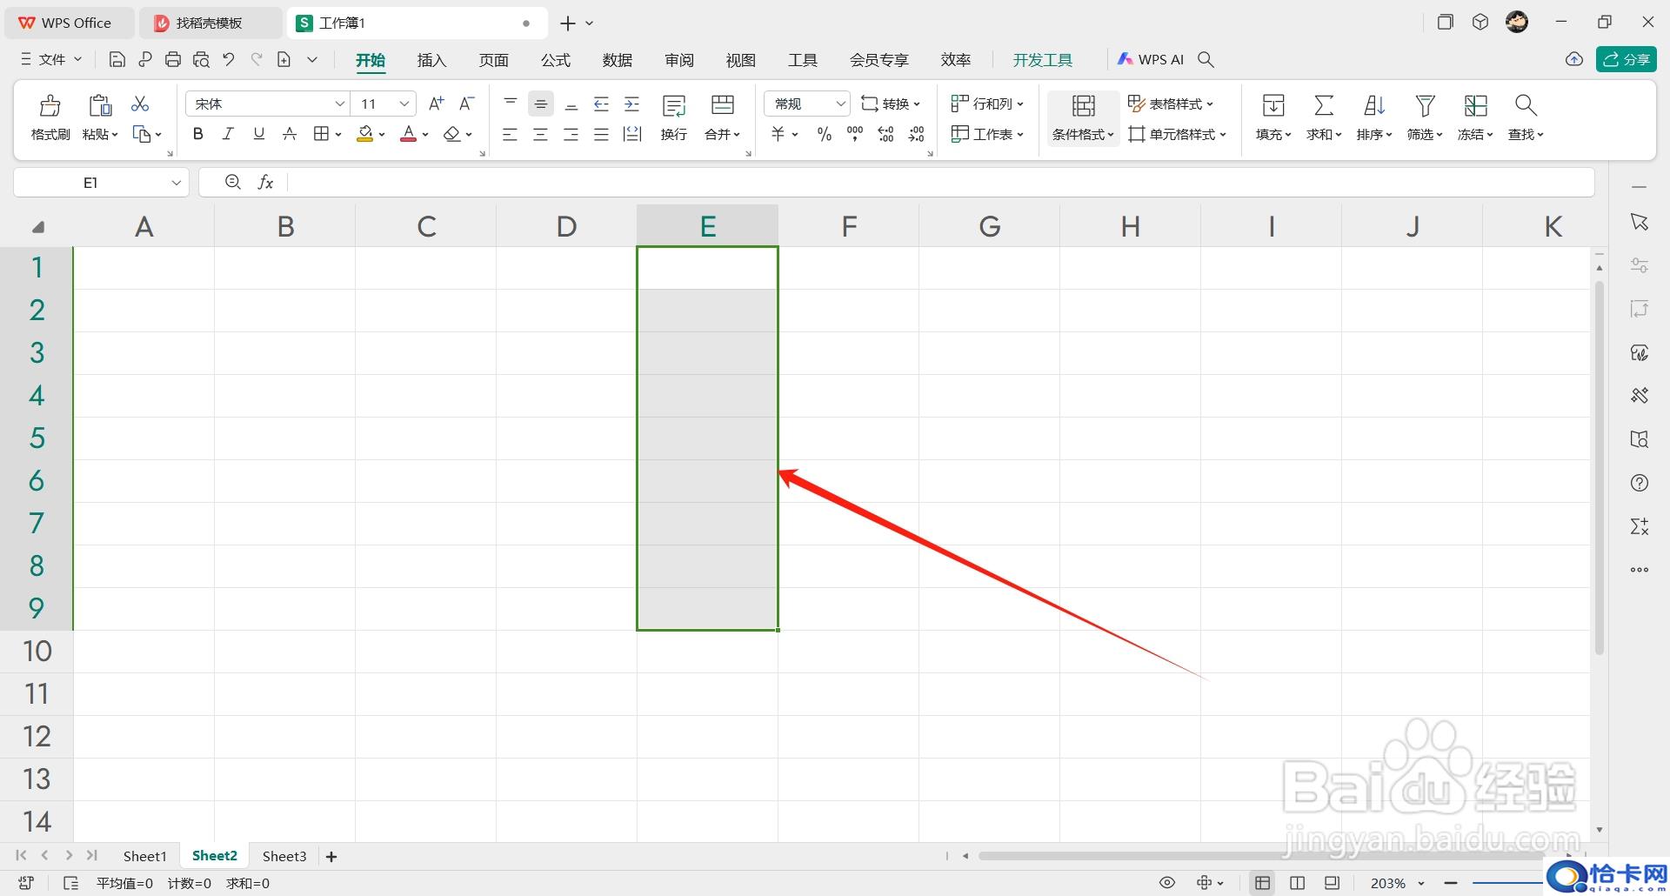Click the Undo arrow icon
The width and height of the screenshot is (1670, 896).
click(x=229, y=59)
